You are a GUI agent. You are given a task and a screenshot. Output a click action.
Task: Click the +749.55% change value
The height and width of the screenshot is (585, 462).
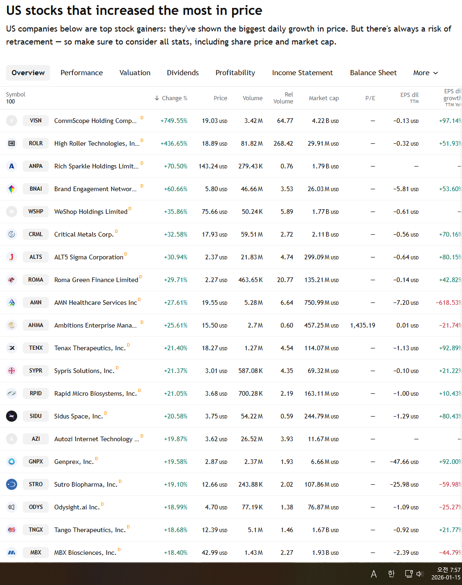[x=174, y=121]
